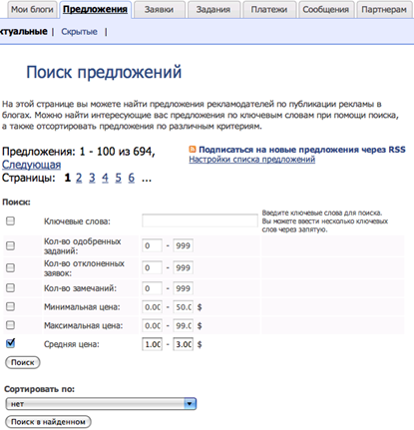Enable Максимальная цена checkbox

pos(10,325)
